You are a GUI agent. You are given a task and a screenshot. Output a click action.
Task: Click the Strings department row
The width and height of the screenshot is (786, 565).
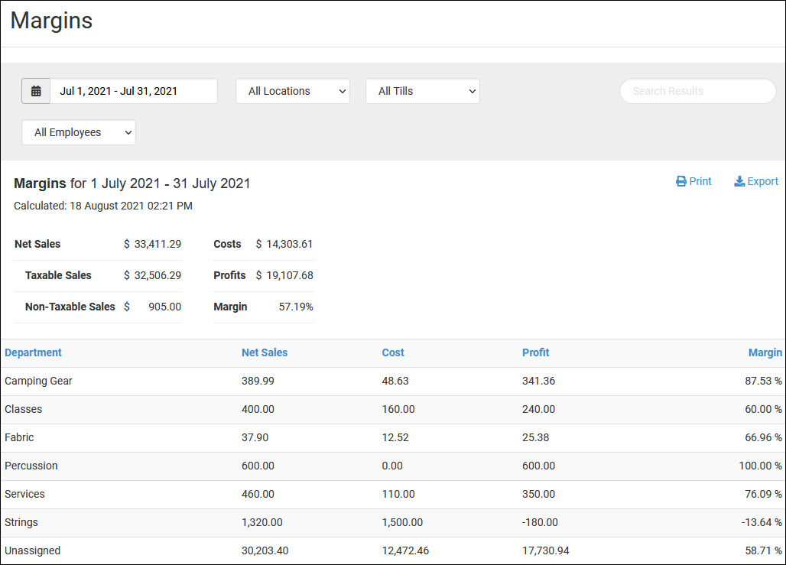(x=21, y=522)
